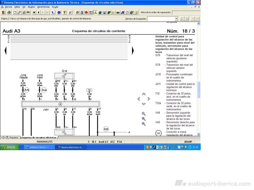Click the vertical scrollbar thumb
The width and height of the screenshot is (254, 190).
[x=199, y=90]
